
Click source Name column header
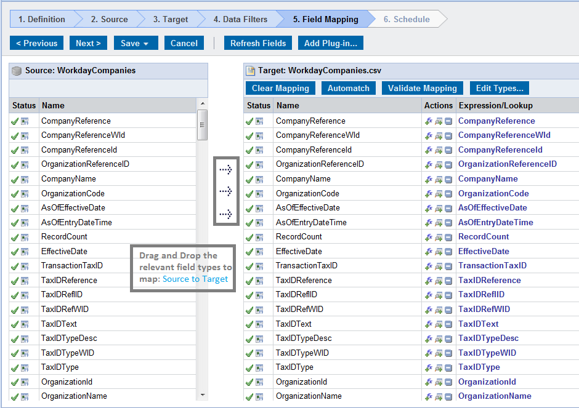(118, 105)
